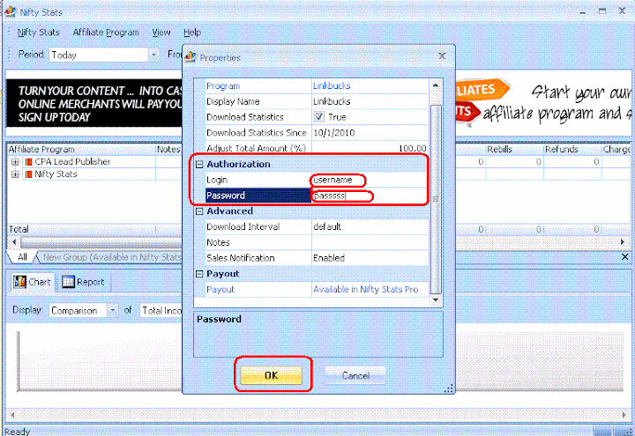Open the Period dropdown showing Today
635x436 pixels.
[x=153, y=55]
